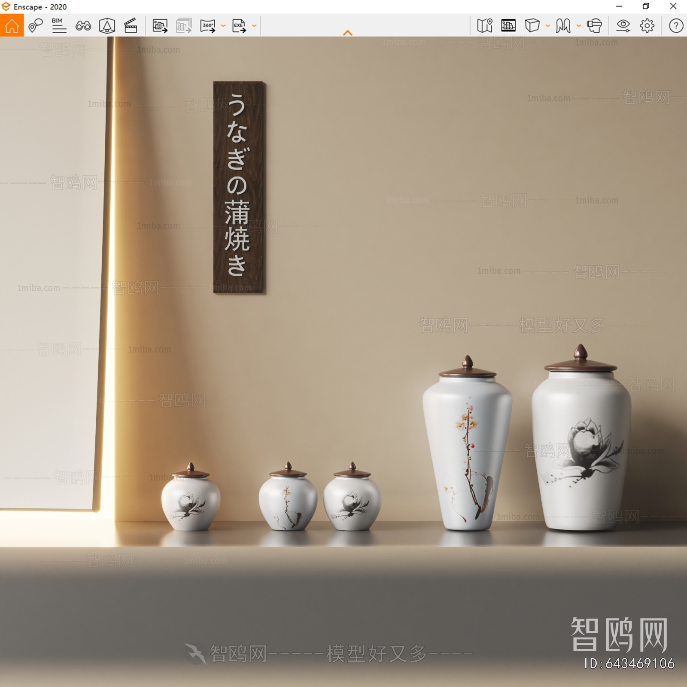Open Help question mark icon
The image size is (687, 687).
676,26
